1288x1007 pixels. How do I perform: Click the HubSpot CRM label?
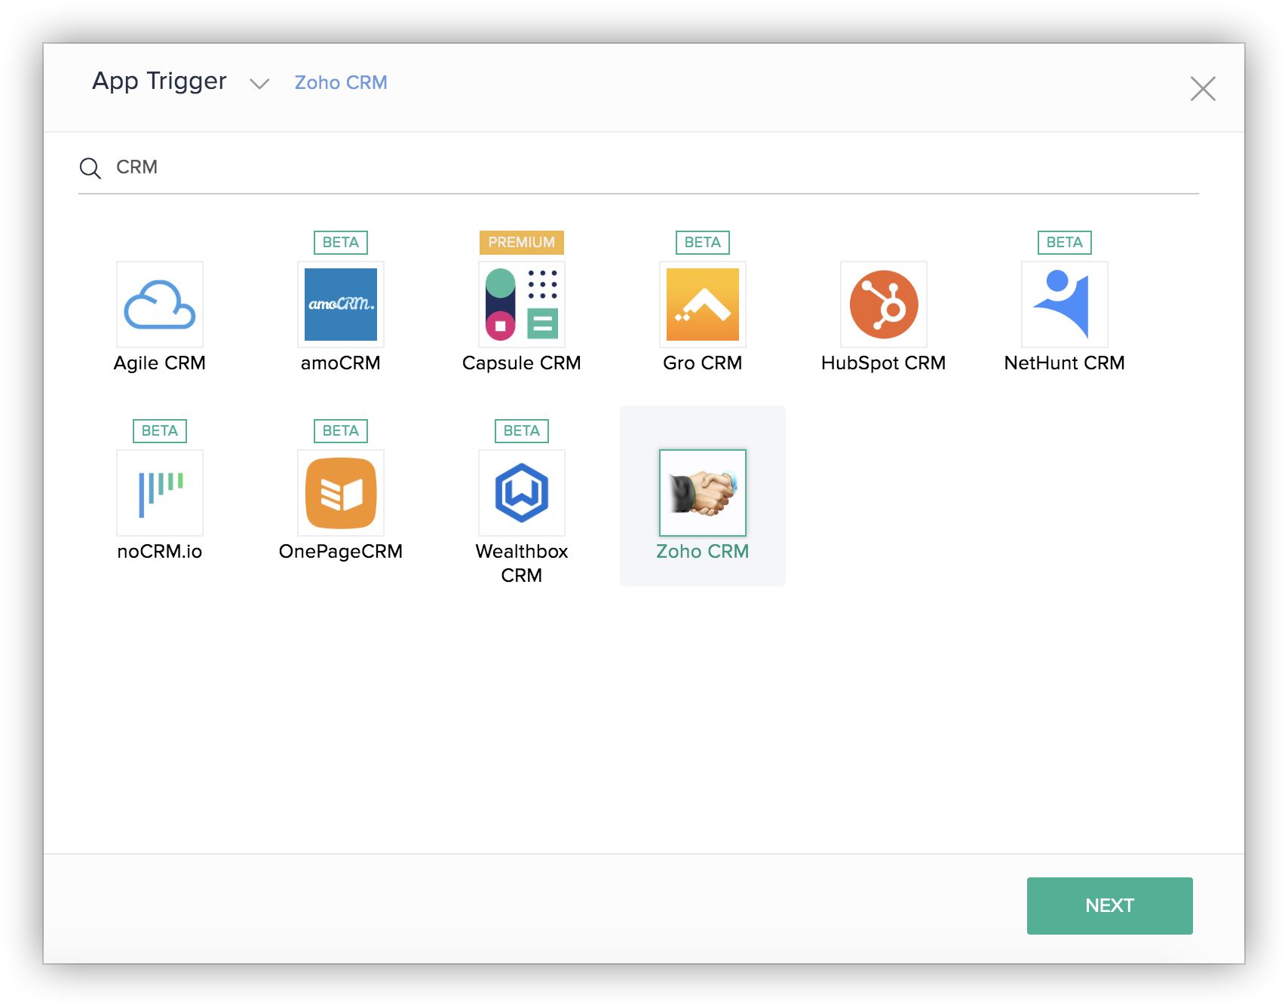pos(884,363)
